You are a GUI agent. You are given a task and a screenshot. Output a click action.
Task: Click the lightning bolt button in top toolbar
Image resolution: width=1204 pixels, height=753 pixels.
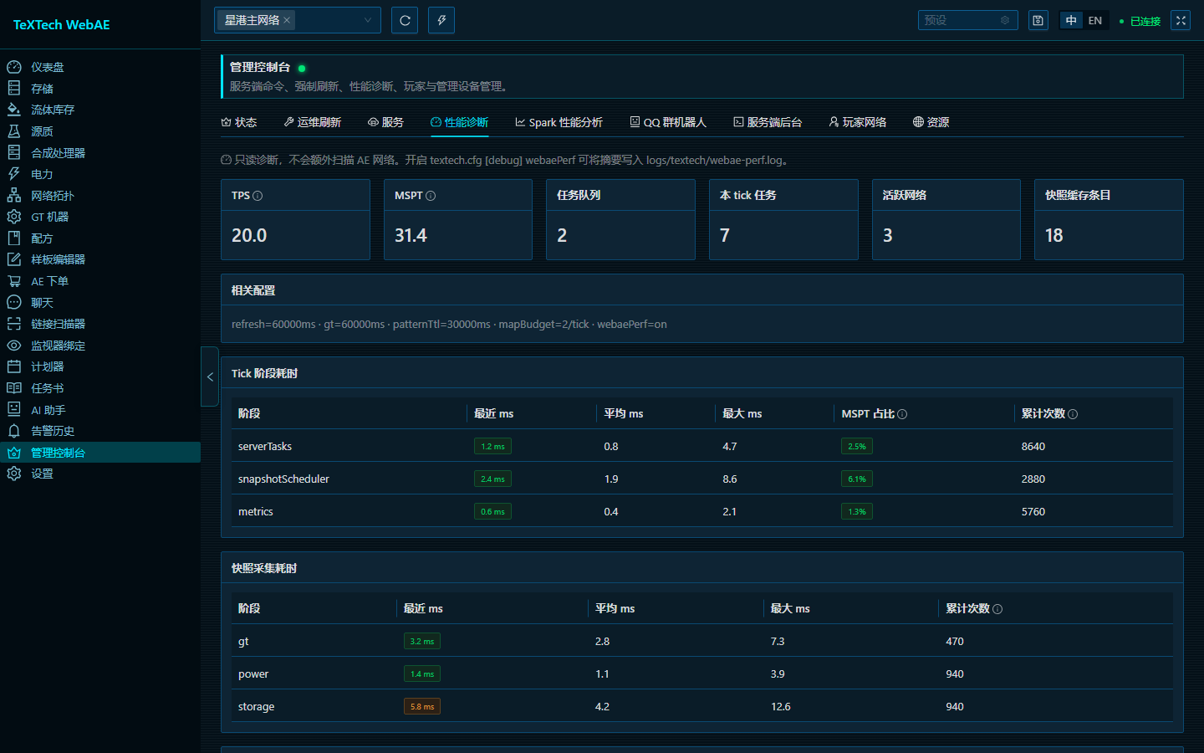point(441,20)
